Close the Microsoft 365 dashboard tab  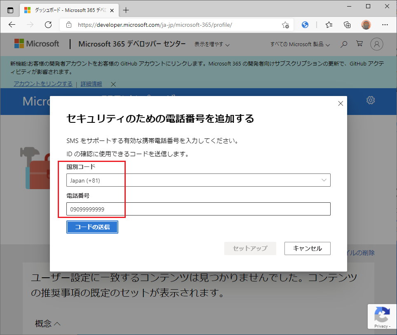[112, 10]
